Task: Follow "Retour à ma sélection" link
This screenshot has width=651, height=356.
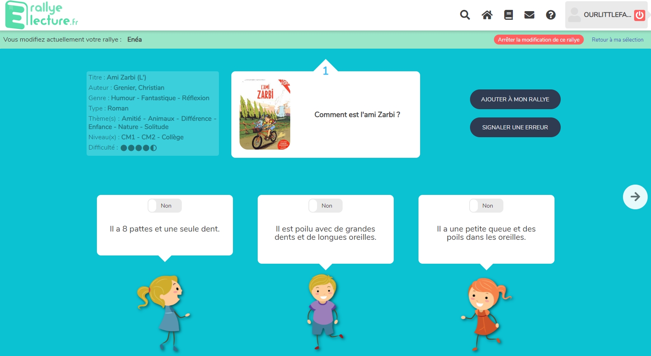Action: [x=617, y=40]
